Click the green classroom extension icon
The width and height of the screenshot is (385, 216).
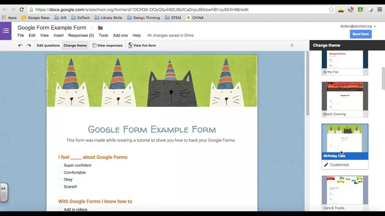click(360, 10)
